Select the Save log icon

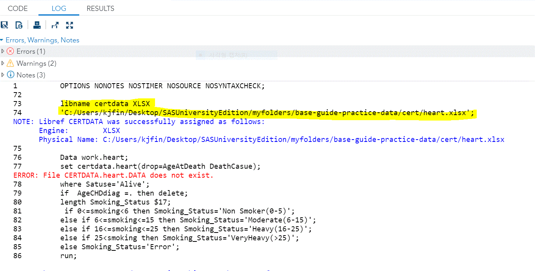click(x=4, y=25)
